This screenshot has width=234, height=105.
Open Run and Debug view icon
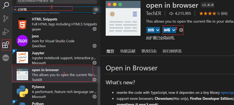point(6,32)
